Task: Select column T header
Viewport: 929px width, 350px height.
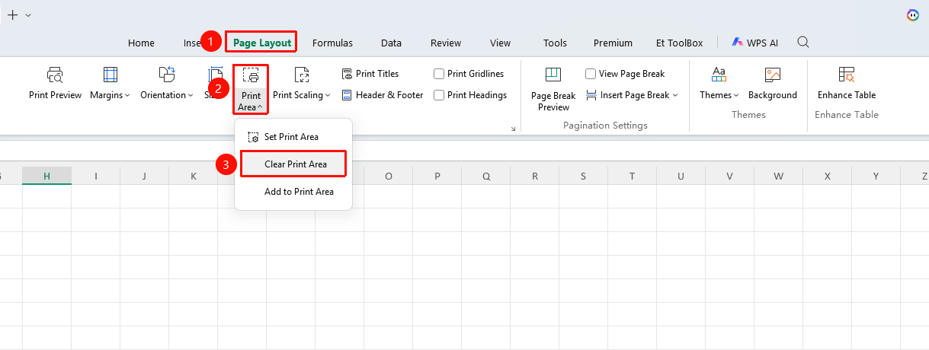Action: click(632, 176)
